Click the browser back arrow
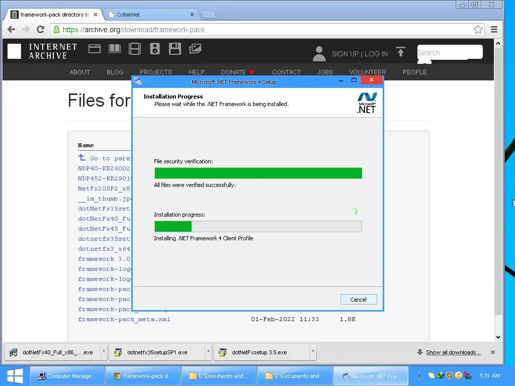 point(11,30)
